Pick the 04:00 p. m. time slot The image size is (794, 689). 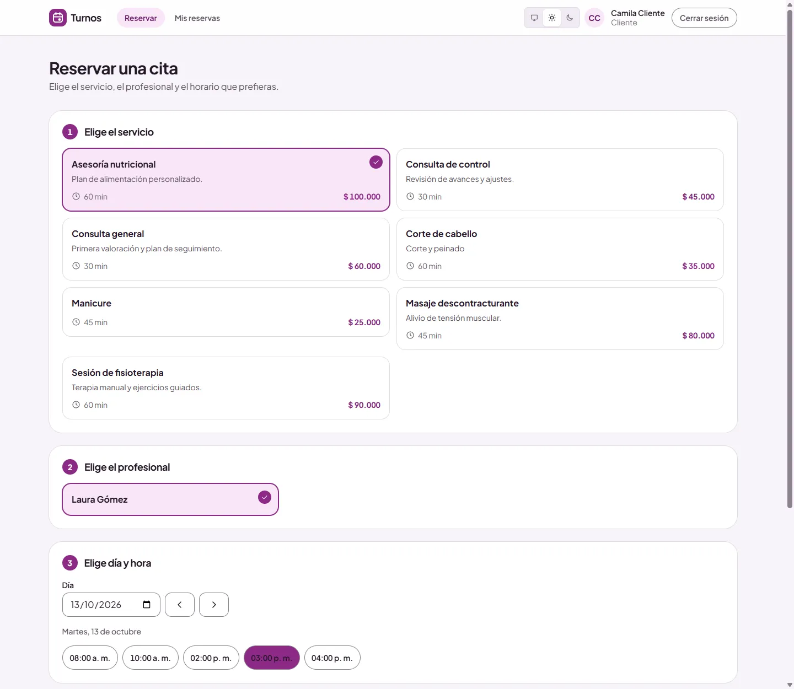click(x=332, y=658)
